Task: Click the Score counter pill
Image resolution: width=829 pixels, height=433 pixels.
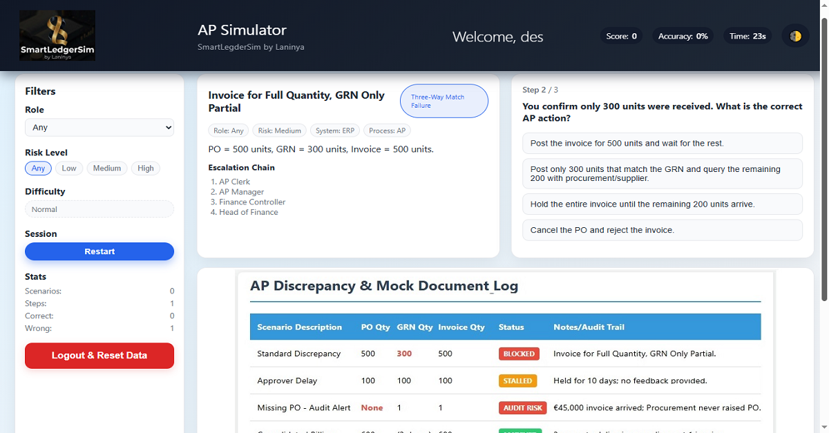Action: tap(621, 36)
